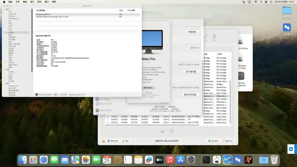Click the 显示器设置... button
This screenshot has height=167, width=297.
pos(192,72)
